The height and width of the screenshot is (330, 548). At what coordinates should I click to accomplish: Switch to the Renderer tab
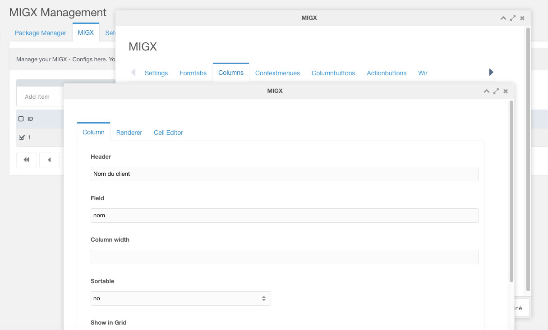coord(129,133)
